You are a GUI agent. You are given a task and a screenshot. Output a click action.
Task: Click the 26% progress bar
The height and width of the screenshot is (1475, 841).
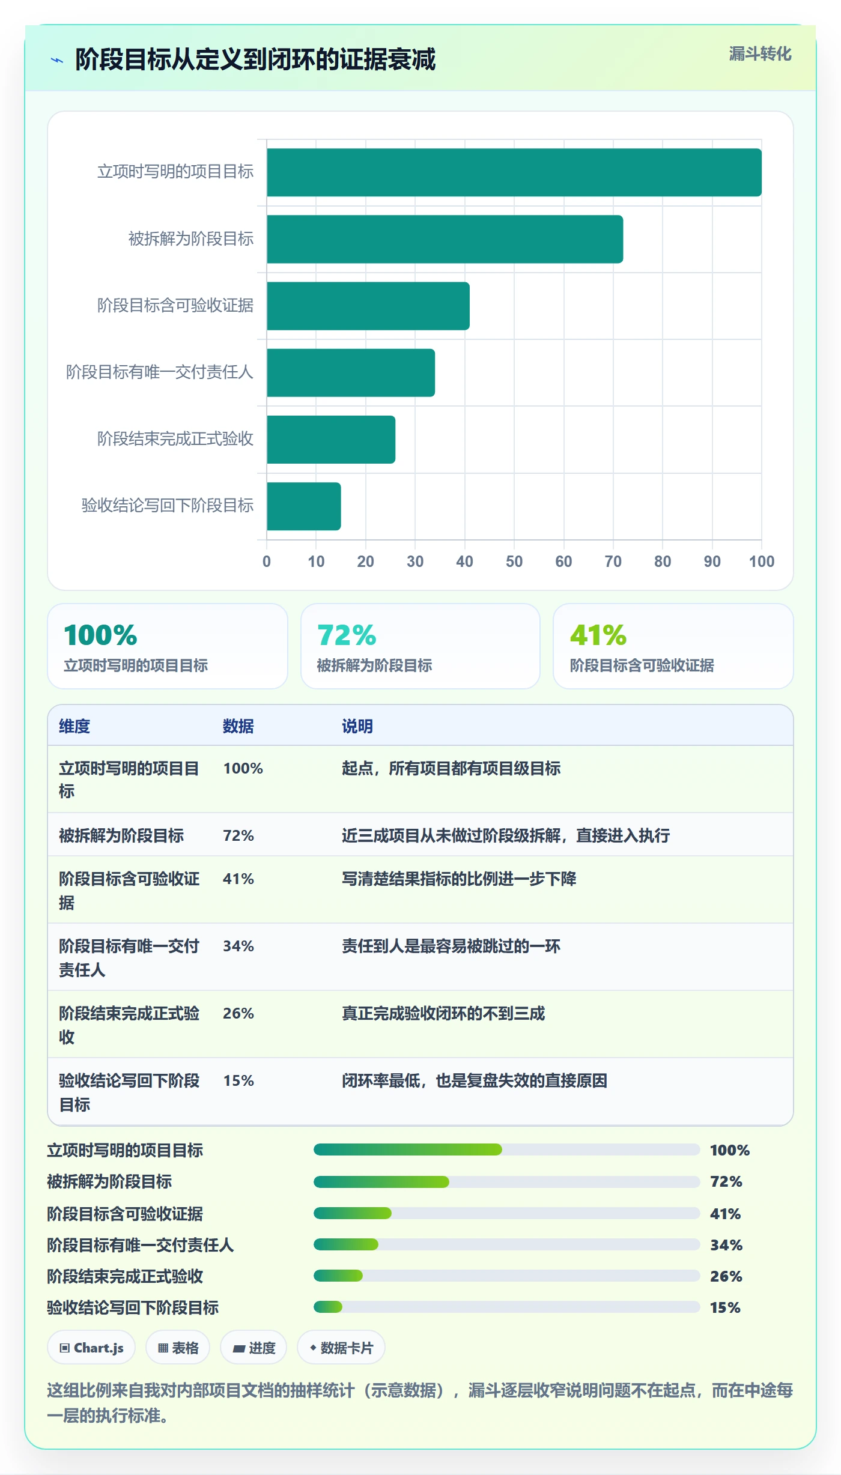tap(507, 1276)
